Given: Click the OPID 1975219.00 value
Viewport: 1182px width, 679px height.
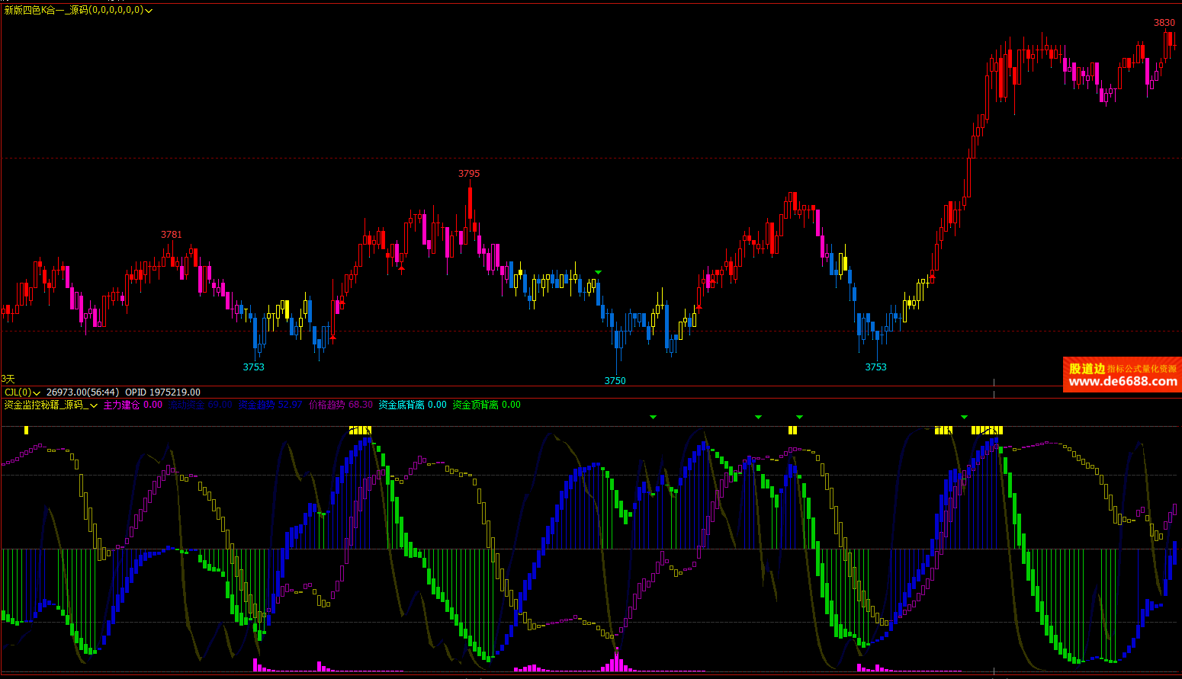Looking at the screenshot, I should 163,392.
